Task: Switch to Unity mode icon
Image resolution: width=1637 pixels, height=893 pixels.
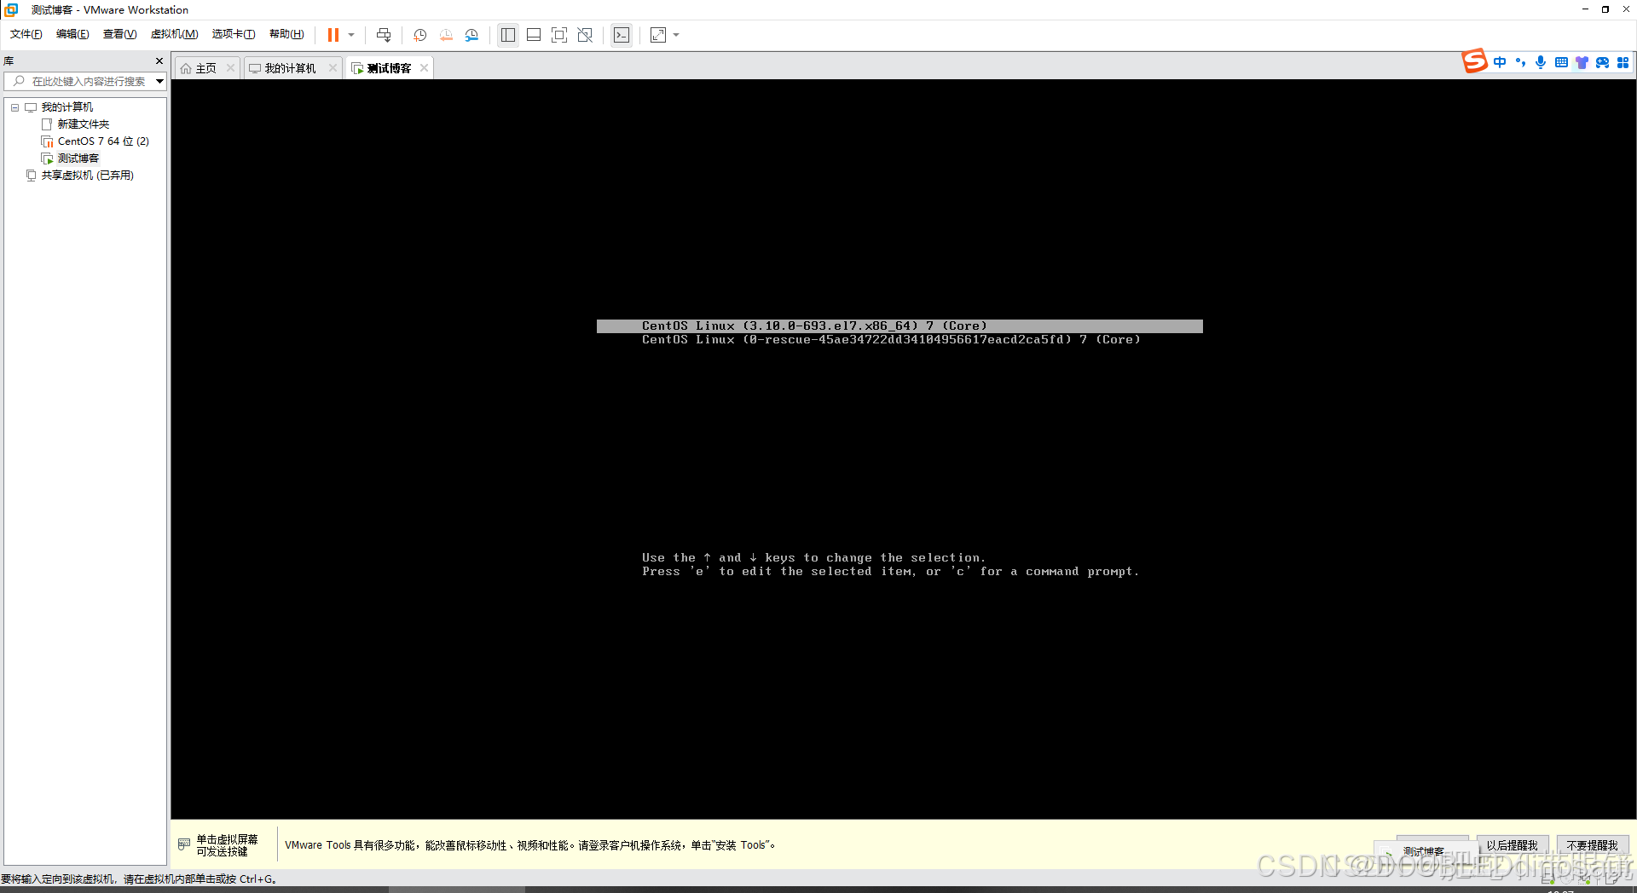Action: (x=585, y=35)
